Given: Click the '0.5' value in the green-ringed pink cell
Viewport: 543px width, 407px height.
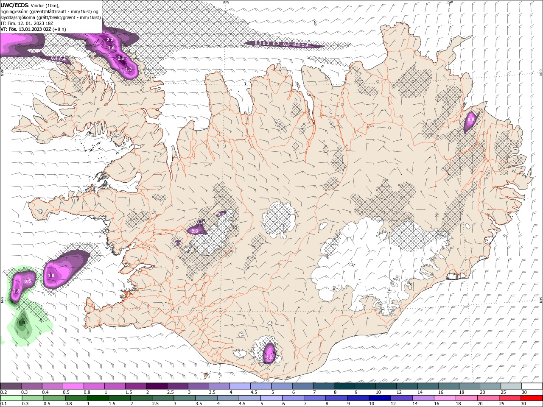Looking at the screenshot, I should click(x=28, y=281).
